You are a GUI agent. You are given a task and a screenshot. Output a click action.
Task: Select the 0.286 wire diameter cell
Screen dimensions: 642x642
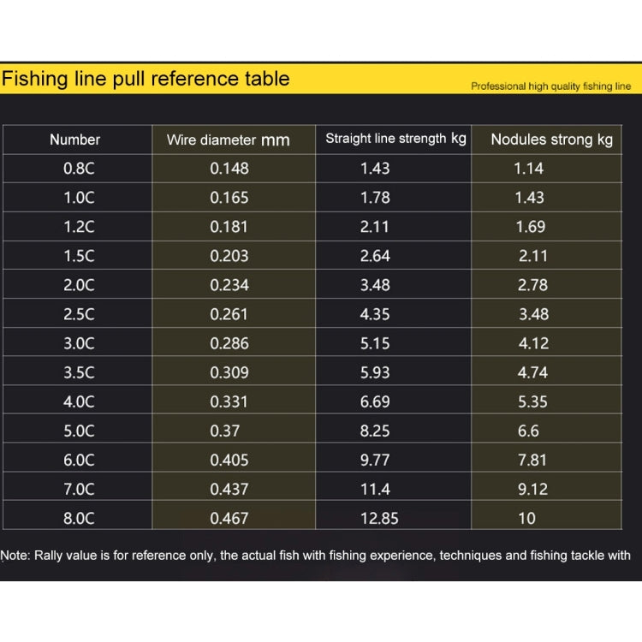click(234, 343)
